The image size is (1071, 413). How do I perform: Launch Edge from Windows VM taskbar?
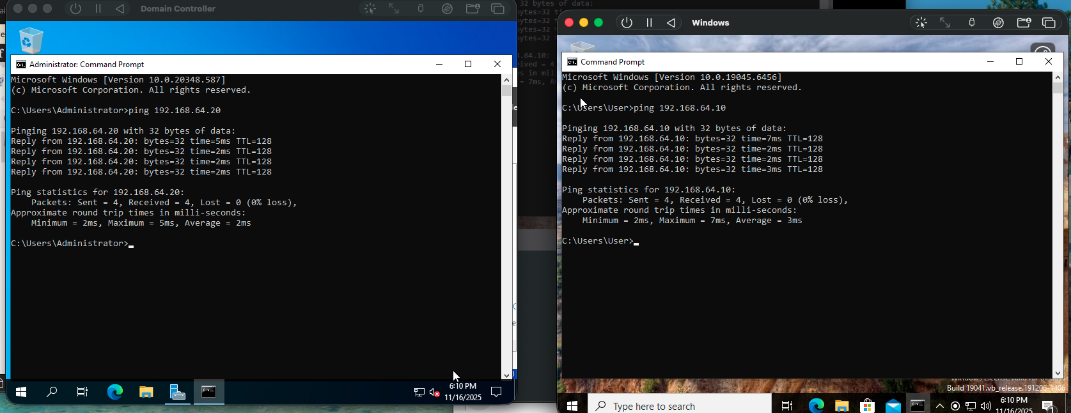816,405
